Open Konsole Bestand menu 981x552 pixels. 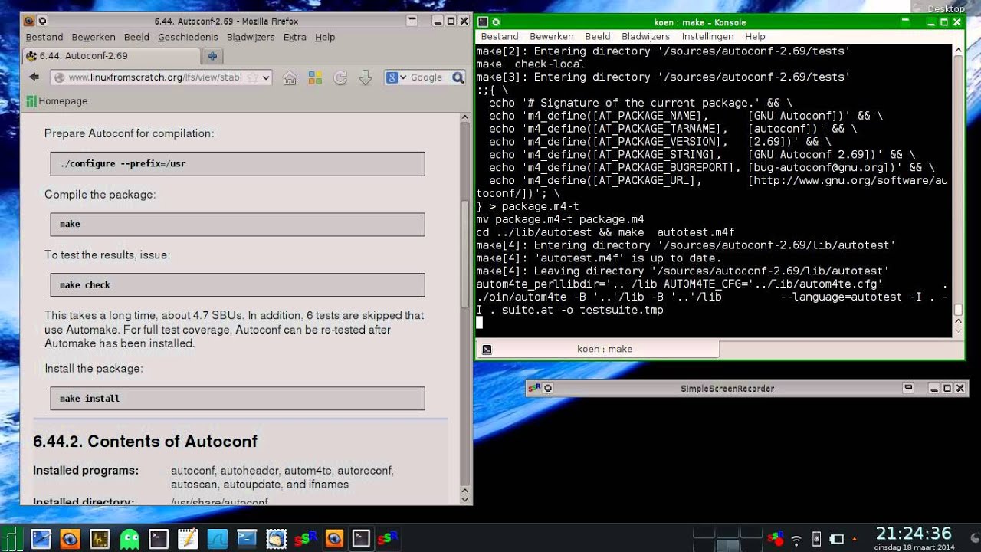tap(500, 36)
